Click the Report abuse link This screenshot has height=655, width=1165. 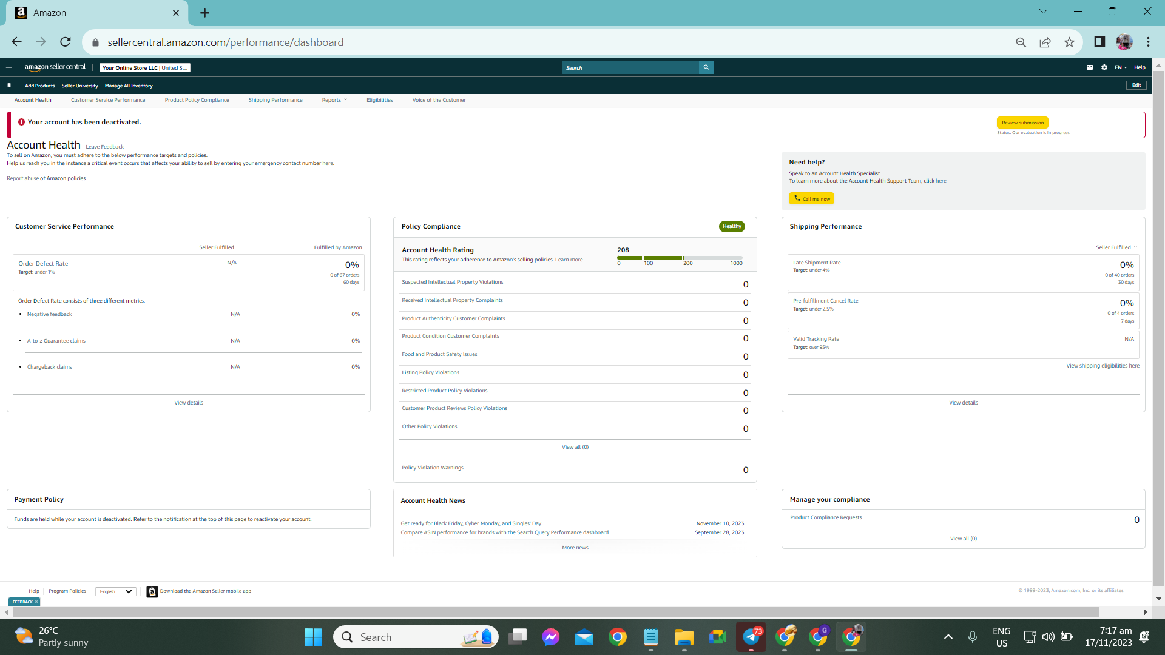pyautogui.click(x=22, y=178)
